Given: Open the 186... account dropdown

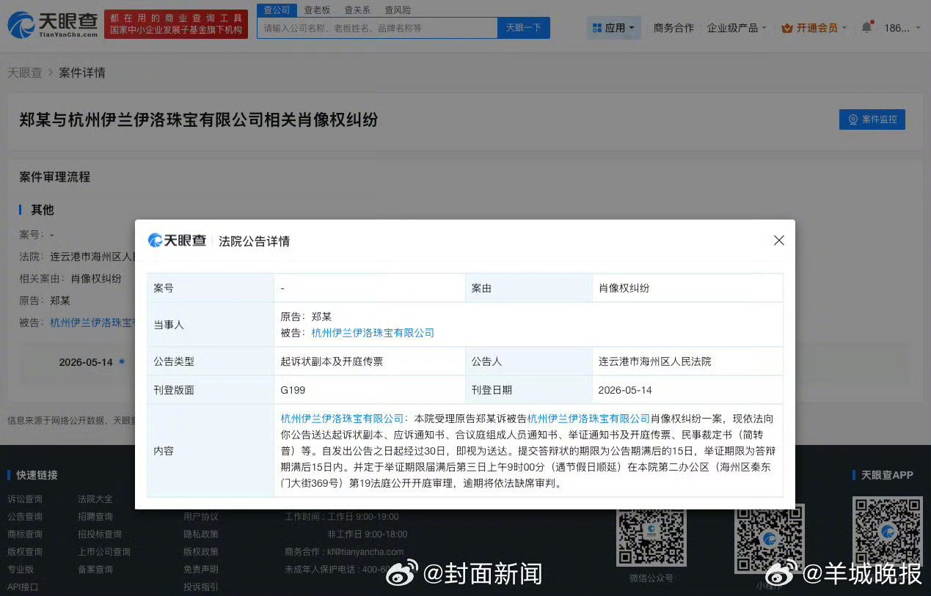Looking at the screenshot, I should (x=903, y=28).
